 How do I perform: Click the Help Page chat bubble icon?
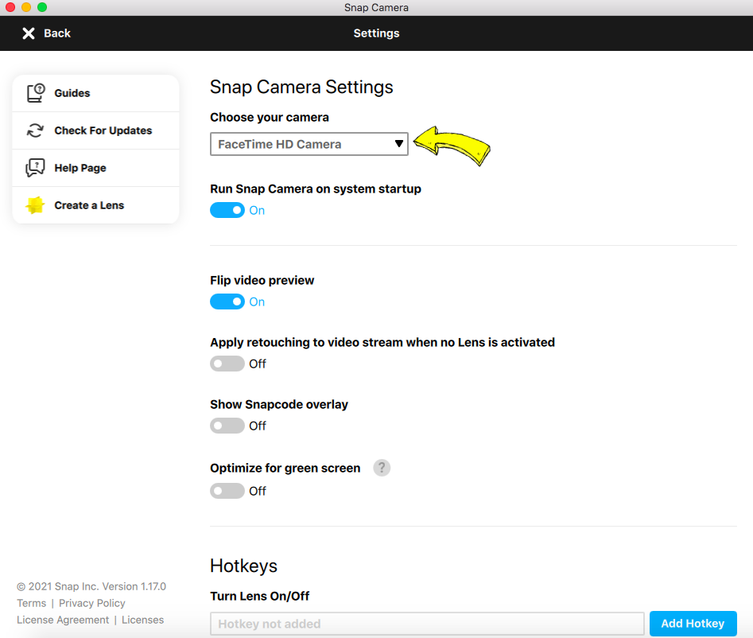[35, 168]
